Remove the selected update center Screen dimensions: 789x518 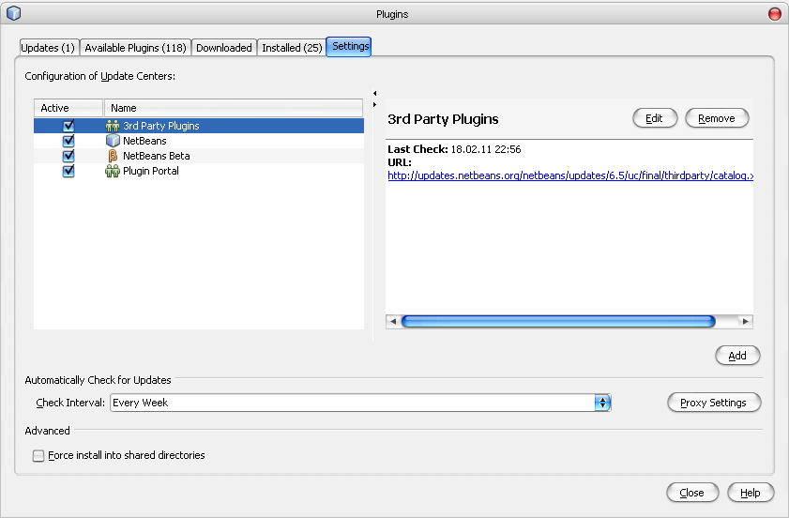pyautogui.click(x=717, y=118)
